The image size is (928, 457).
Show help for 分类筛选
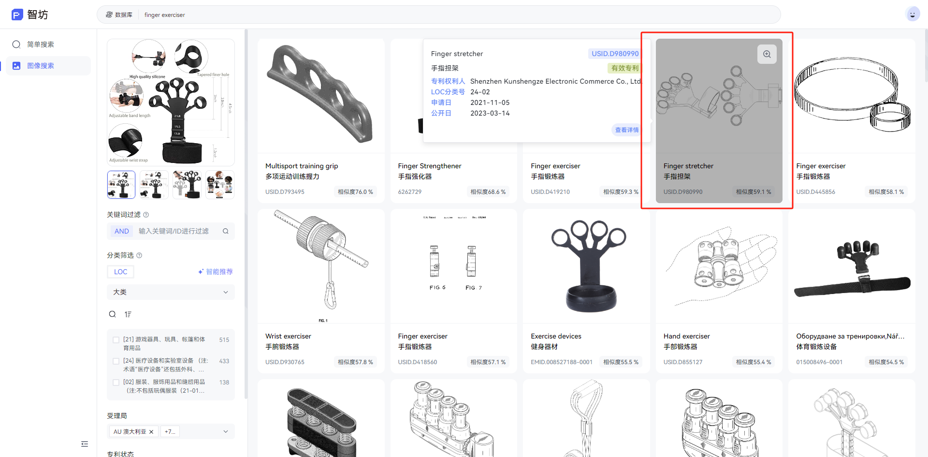pyautogui.click(x=139, y=255)
